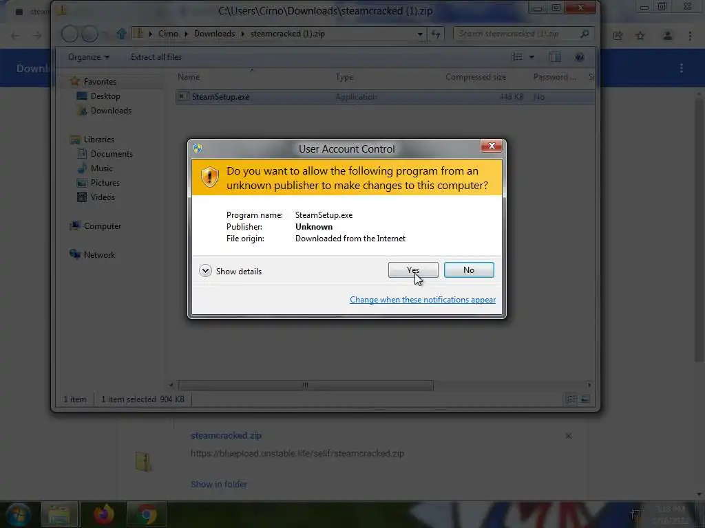
Task: Open Change when these notifications appear link
Action: point(422,300)
